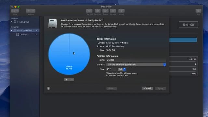The height and width of the screenshot is (117, 208).
Task: Collapse the Lexar JD FireFly disclosure triangle
Action: [12, 30]
